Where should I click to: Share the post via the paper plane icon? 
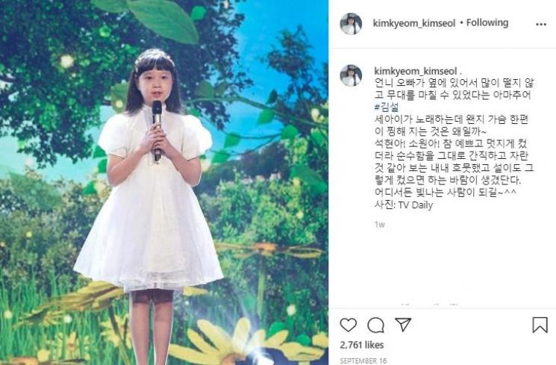[403, 324]
